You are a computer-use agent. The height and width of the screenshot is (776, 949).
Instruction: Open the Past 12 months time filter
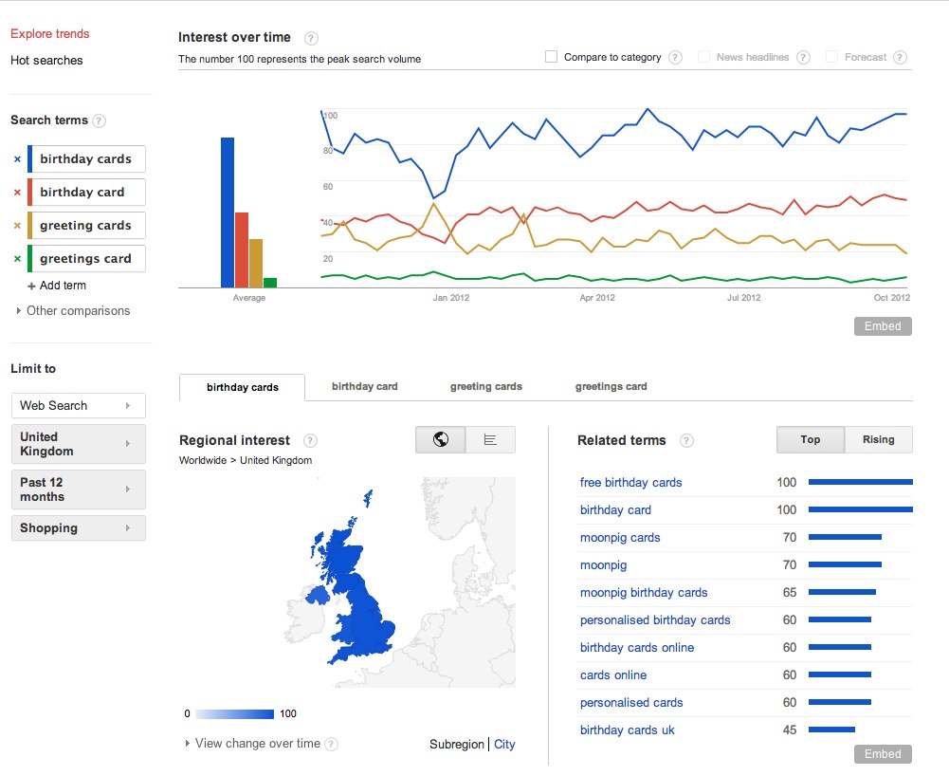point(78,490)
